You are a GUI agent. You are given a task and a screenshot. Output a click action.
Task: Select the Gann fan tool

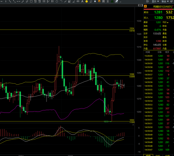(70, 1)
